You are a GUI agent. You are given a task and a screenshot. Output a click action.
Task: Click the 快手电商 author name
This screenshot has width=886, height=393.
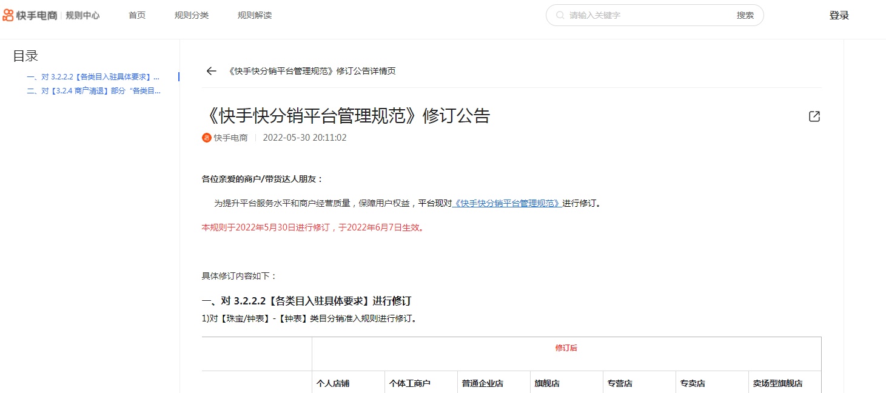click(x=231, y=138)
